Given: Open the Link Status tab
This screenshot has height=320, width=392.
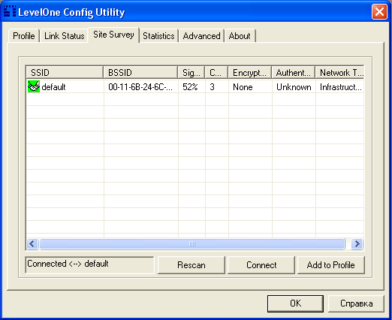Looking at the screenshot, I should pos(65,36).
